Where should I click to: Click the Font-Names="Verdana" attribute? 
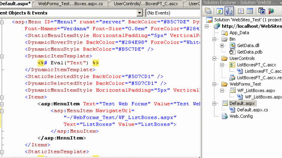(57, 28)
